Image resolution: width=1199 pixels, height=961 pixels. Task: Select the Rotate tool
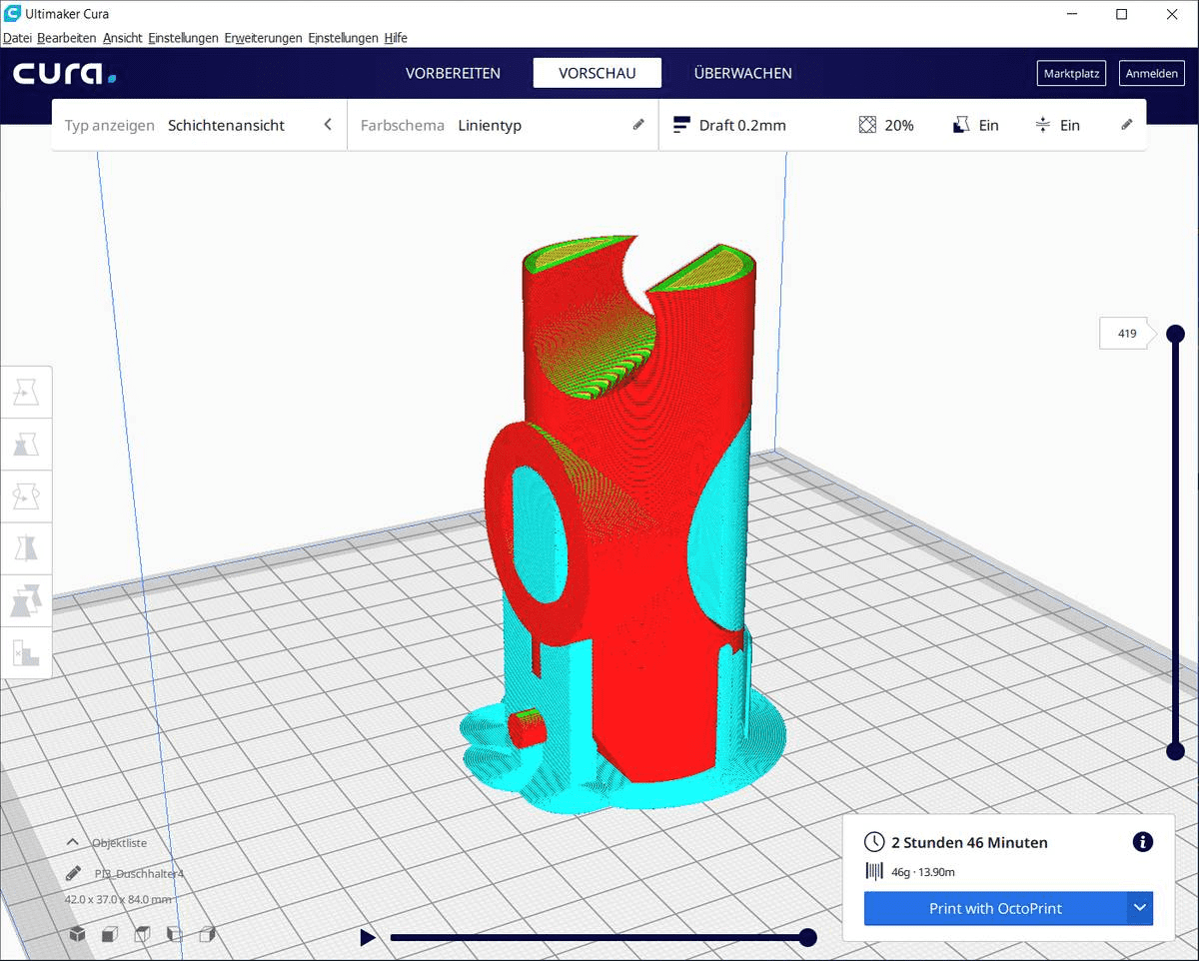point(26,495)
